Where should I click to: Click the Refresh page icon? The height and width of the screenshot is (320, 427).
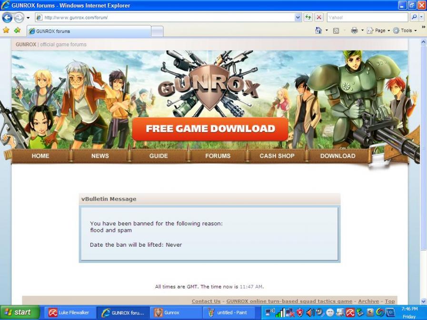[x=308, y=18]
